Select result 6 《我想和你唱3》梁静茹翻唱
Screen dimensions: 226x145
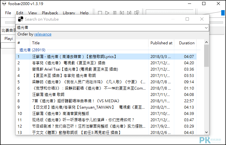(106, 88)
